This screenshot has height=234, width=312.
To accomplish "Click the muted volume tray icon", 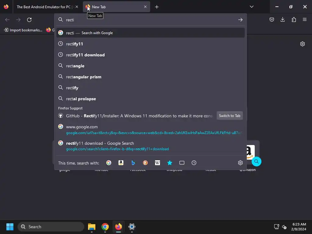I will [x=284, y=227].
